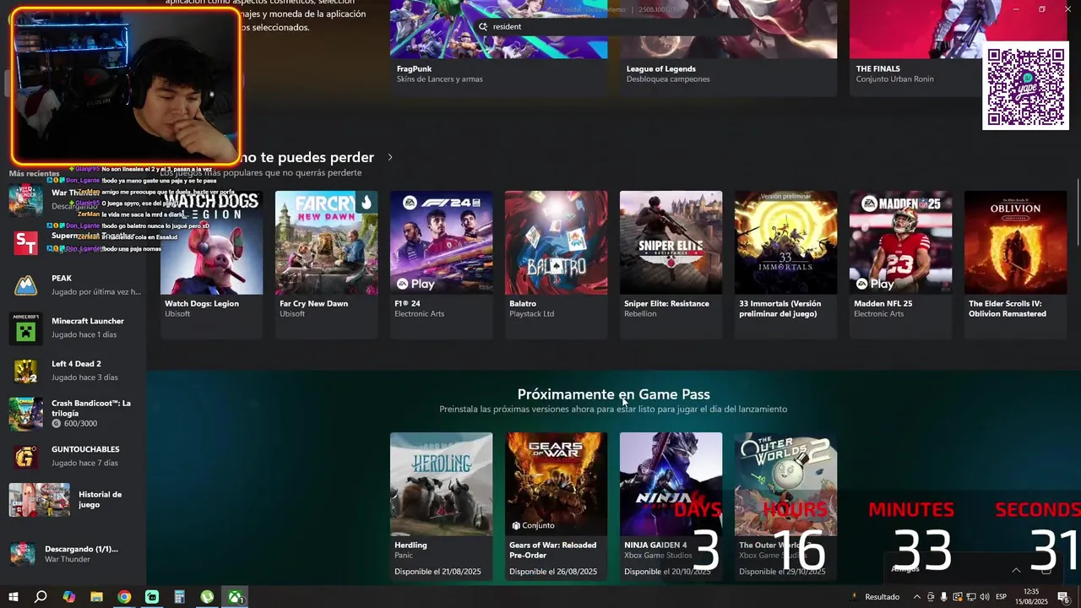Click "600/3000" points under Crash Bandicoot
The width and height of the screenshot is (1081, 608).
pyautogui.click(x=80, y=424)
